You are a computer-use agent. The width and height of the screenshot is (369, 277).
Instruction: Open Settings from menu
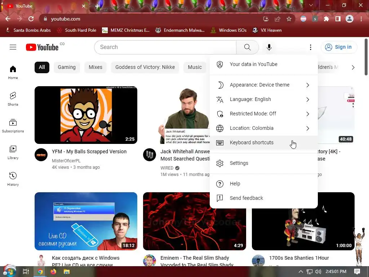(263, 163)
